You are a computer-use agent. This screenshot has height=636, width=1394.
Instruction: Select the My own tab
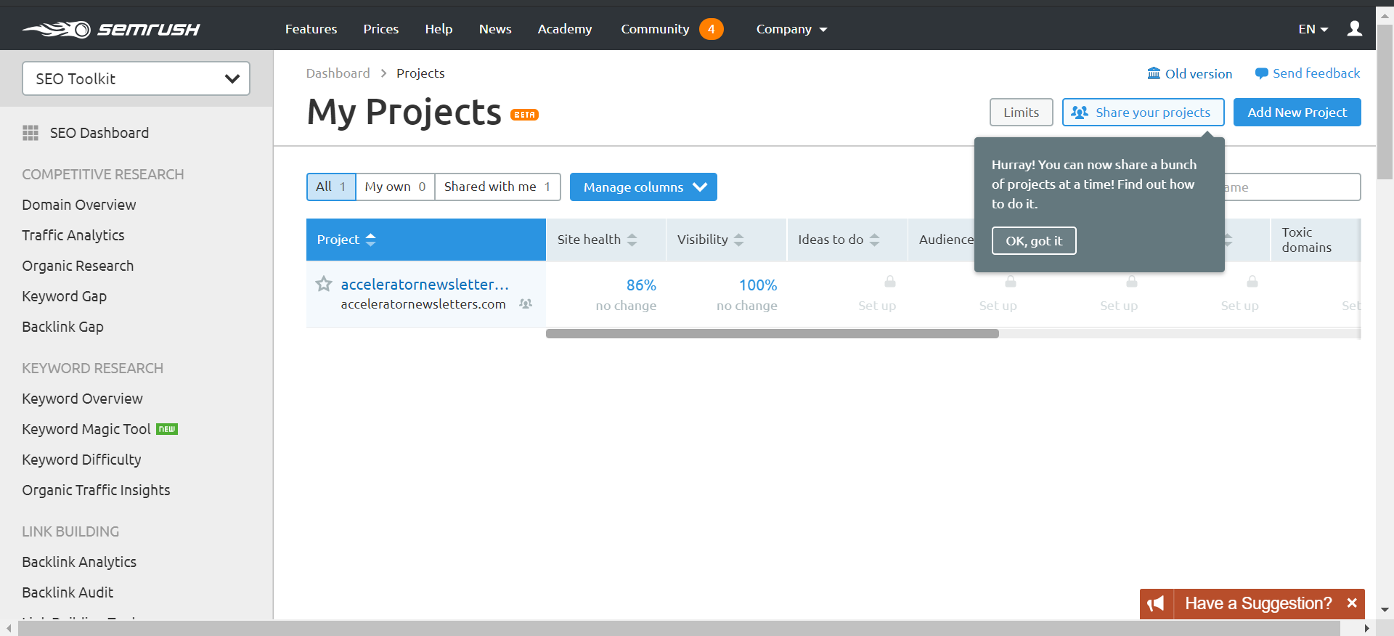(395, 187)
